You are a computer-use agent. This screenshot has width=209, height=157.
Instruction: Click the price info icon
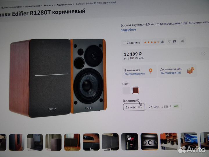click(203, 53)
